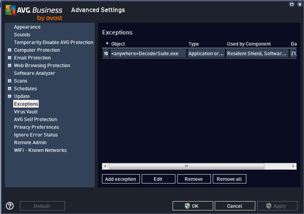This screenshot has height=214, width=304.
Task: Click the Default button
Action: click(42, 206)
